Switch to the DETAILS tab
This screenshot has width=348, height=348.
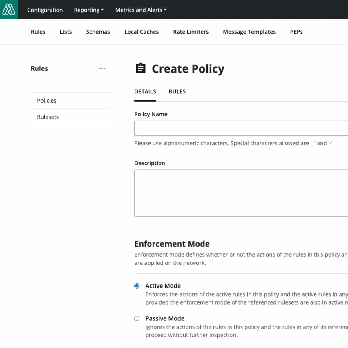[145, 92]
